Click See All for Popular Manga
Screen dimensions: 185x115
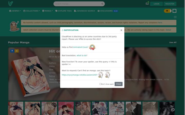pos(173,42)
